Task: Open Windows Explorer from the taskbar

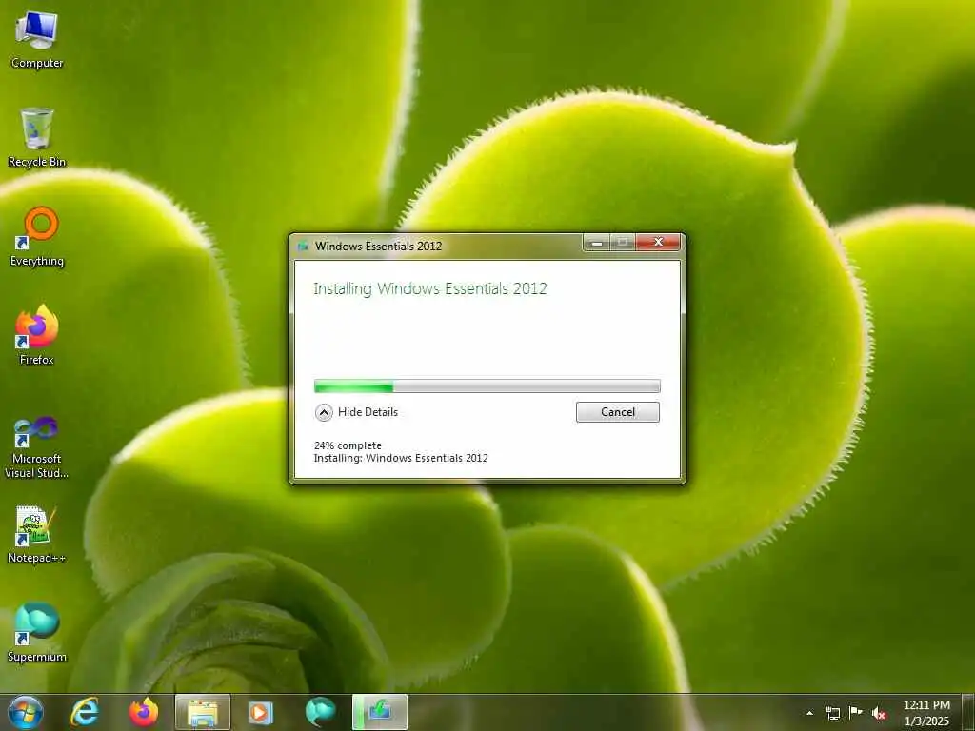Action: point(203,712)
